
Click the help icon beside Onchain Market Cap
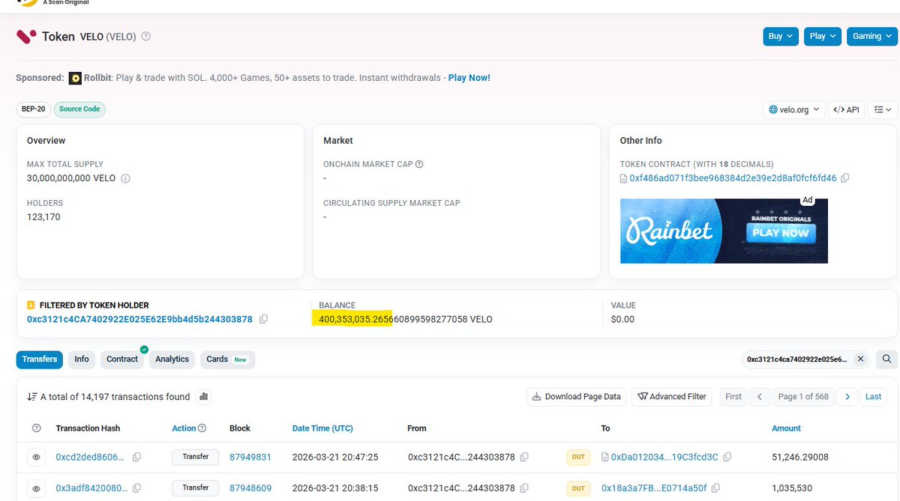pos(419,164)
